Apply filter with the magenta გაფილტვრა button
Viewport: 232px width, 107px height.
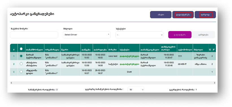click(180, 35)
